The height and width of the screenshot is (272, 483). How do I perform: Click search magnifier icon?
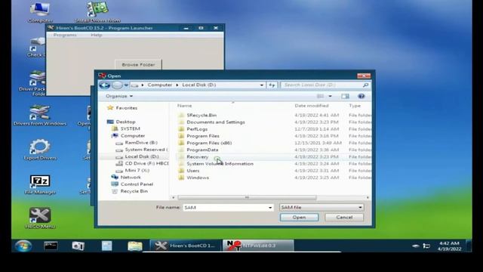(365, 85)
